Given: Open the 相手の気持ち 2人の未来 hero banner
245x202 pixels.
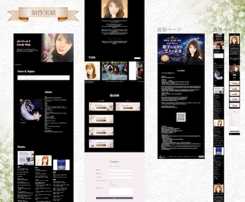Looking at the screenshot, I should (181, 49).
